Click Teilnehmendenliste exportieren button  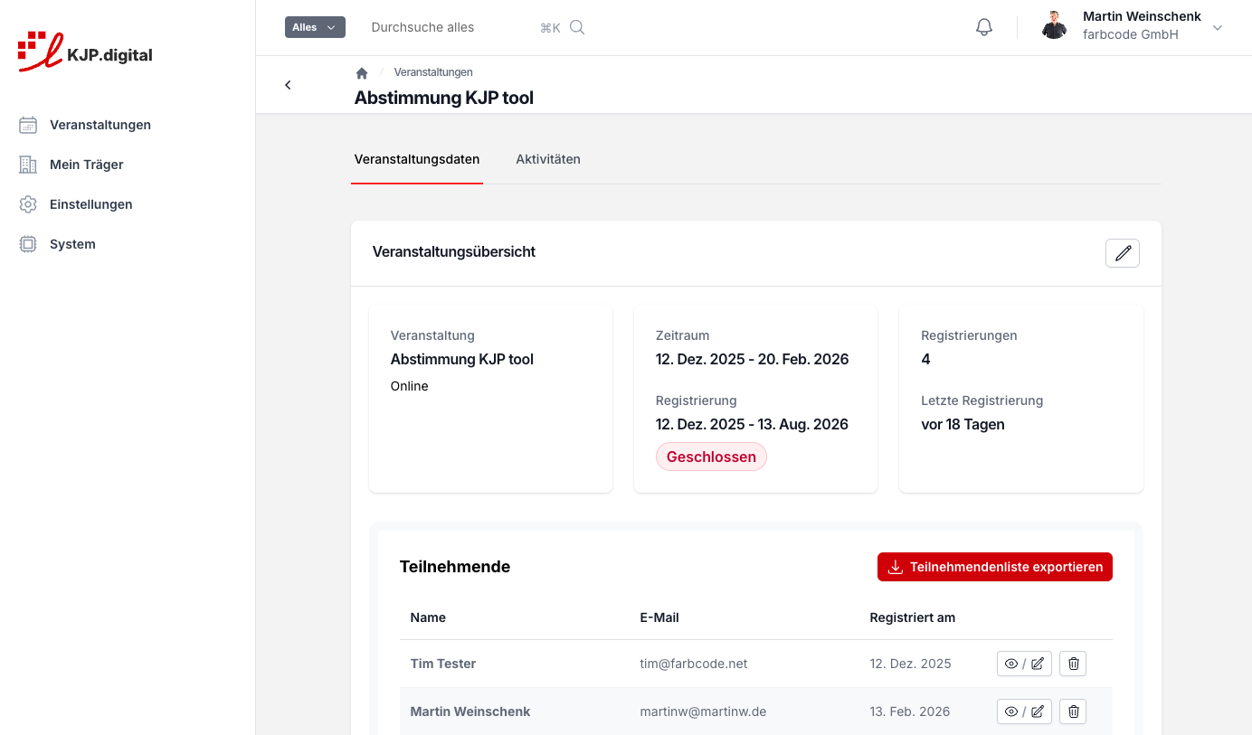pos(995,567)
